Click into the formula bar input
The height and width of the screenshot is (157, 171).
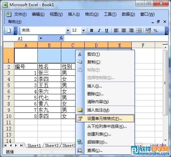tap(116, 38)
